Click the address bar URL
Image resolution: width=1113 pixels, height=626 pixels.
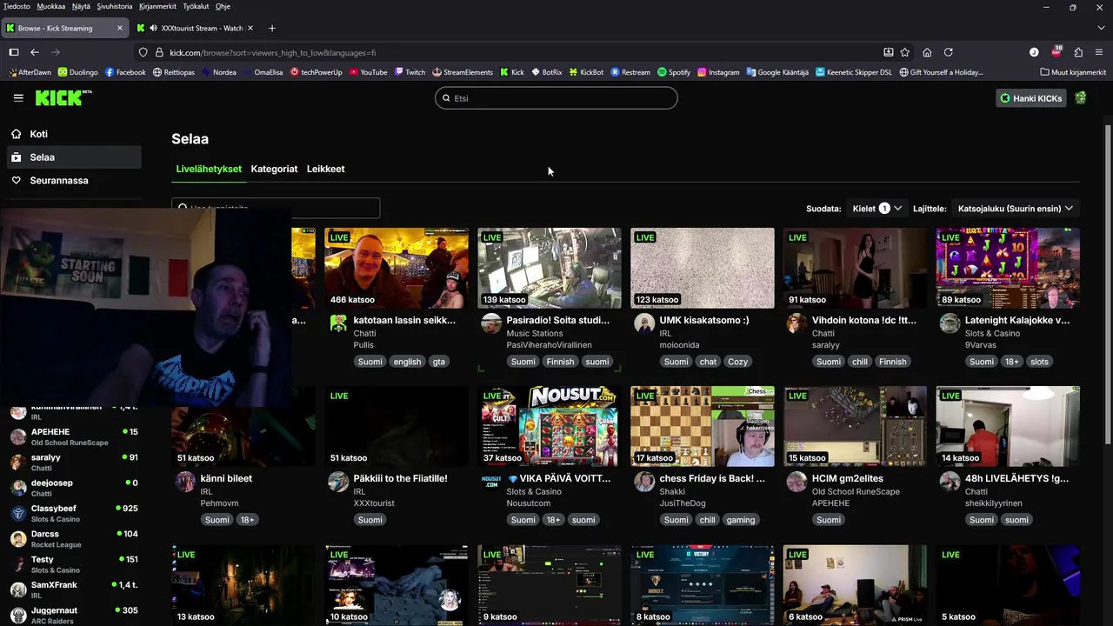tap(273, 52)
